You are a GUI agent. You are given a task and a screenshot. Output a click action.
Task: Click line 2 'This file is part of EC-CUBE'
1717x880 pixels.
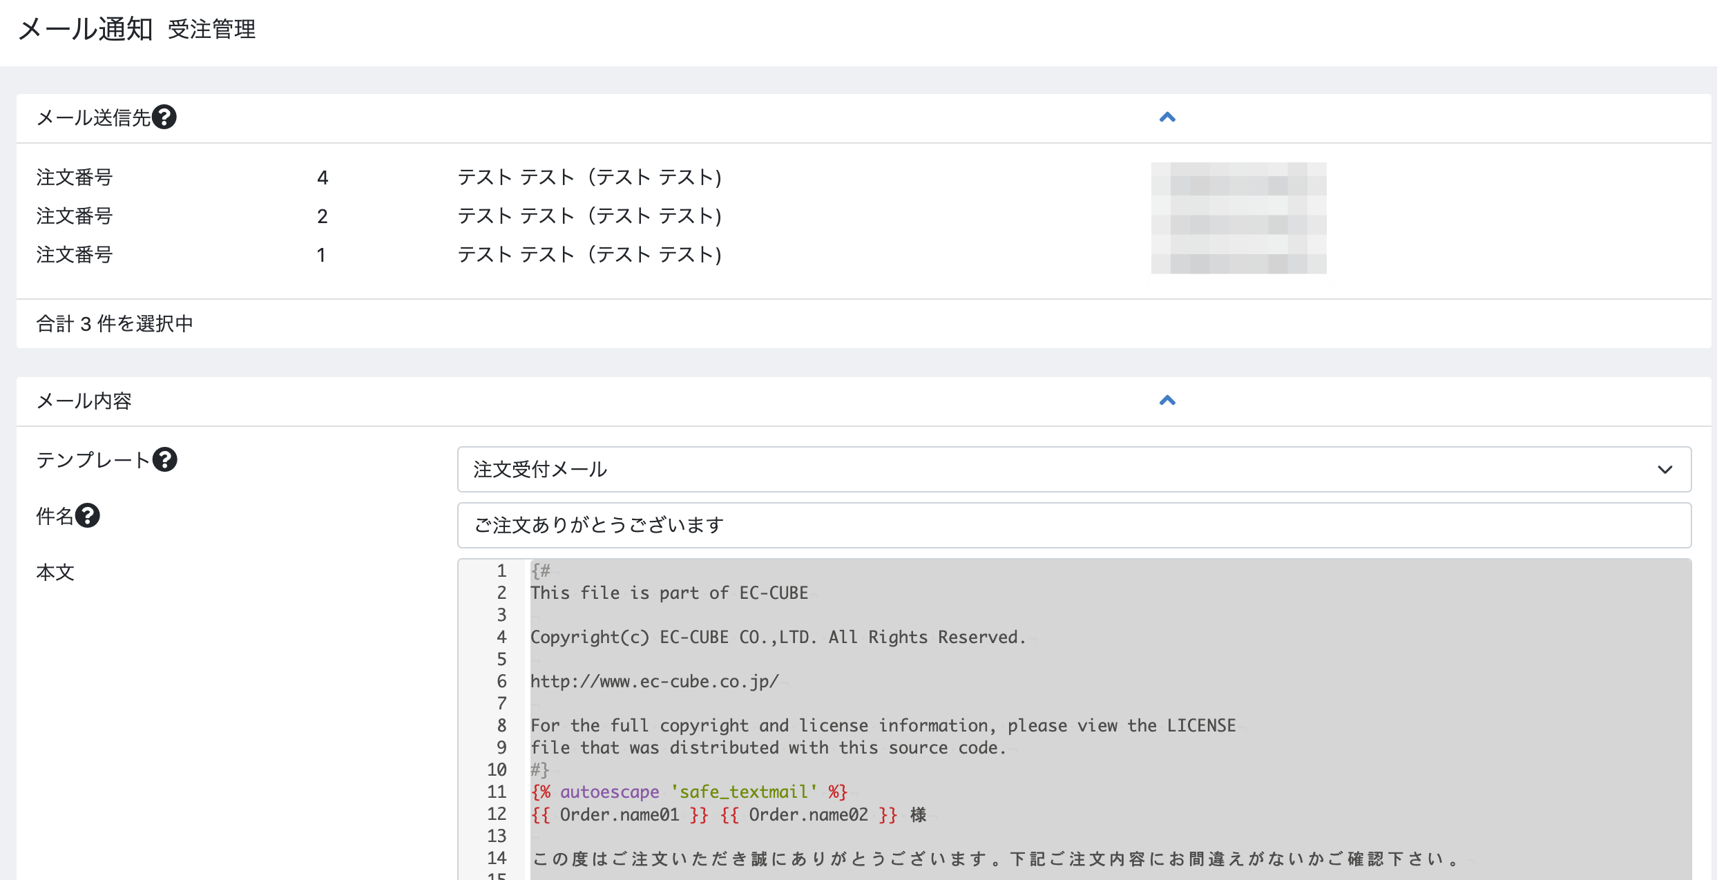(669, 593)
